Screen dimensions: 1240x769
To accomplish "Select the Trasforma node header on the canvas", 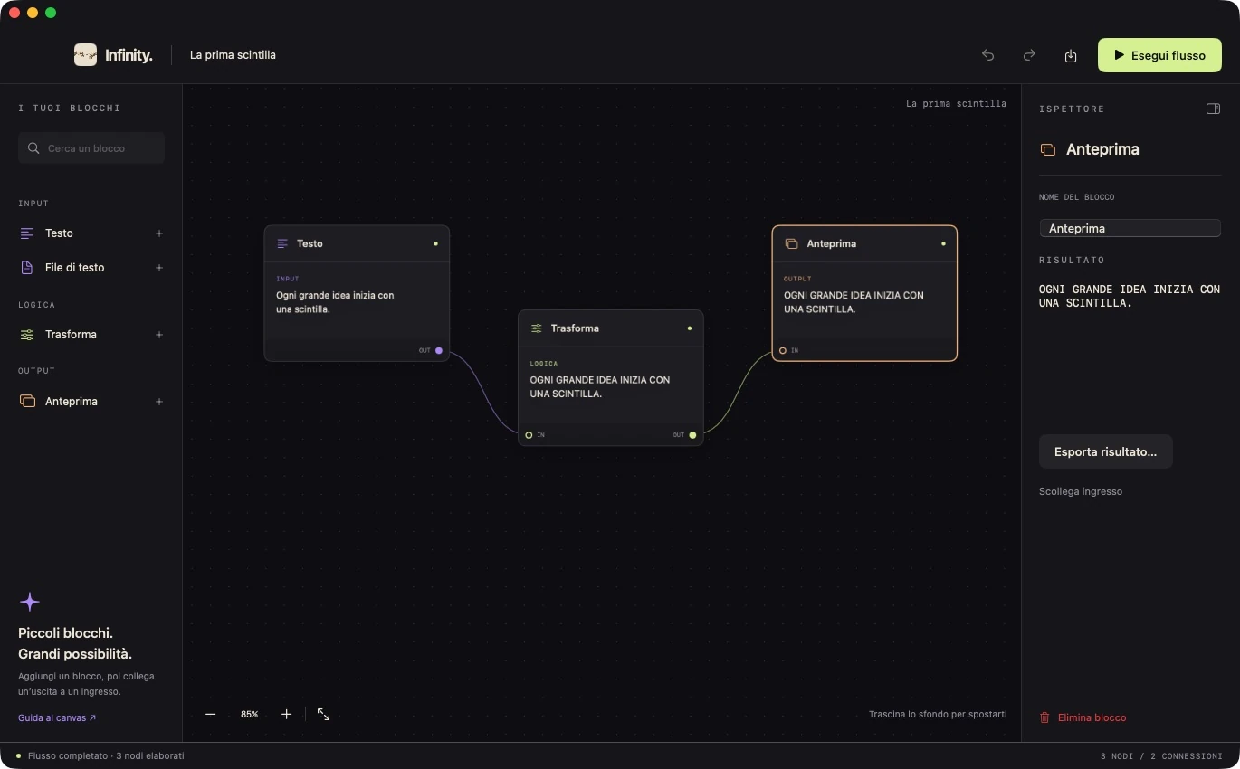I will click(611, 328).
